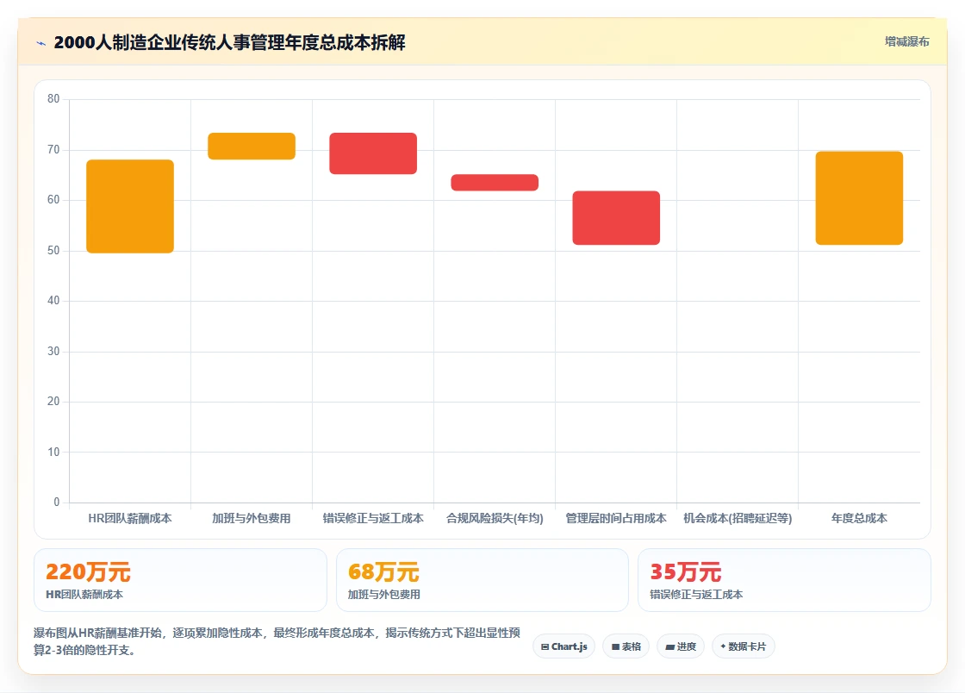The height and width of the screenshot is (693, 965).
Task: Click the x-axis label 管理层时间占用成本
Action: [x=616, y=518]
